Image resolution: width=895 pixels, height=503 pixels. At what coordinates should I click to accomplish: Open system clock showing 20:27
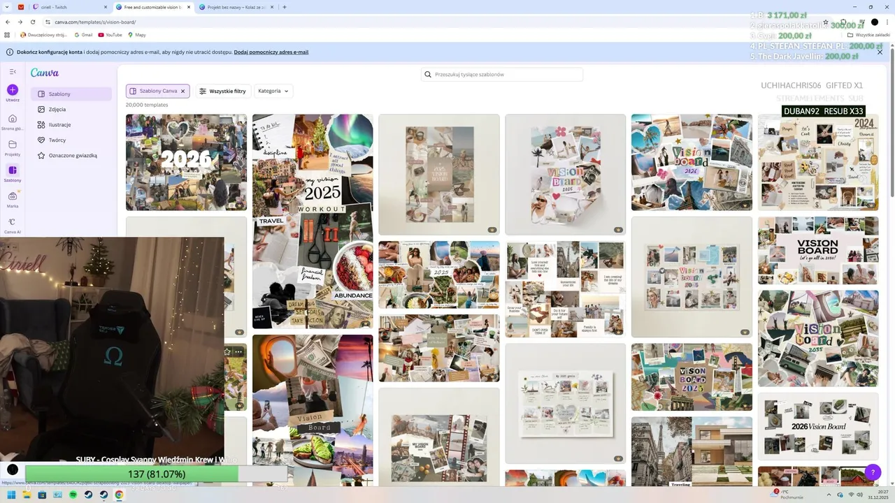tap(878, 495)
